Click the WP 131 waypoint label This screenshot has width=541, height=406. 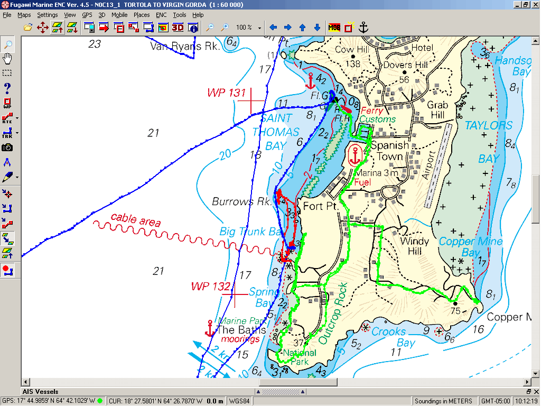(227, 93)
